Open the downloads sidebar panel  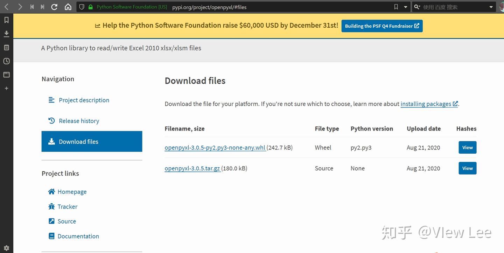[x=6, y=34]
